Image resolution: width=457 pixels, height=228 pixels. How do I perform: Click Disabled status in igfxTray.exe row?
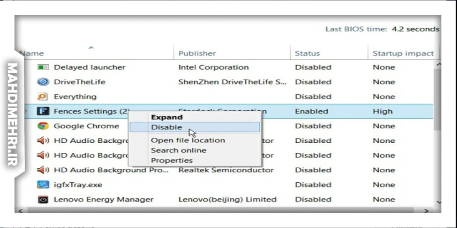(314, 185)
